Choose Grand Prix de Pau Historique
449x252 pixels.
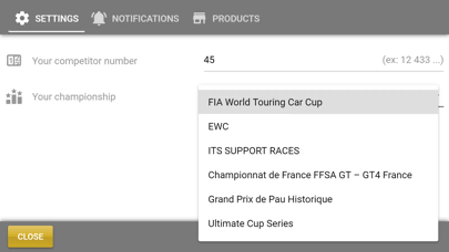coord(270,199)
